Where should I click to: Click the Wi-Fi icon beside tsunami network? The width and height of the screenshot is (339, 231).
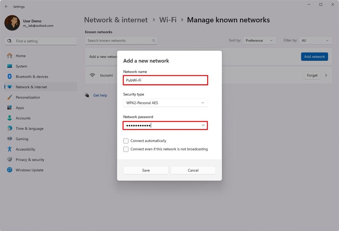click(x=92, y=75)
